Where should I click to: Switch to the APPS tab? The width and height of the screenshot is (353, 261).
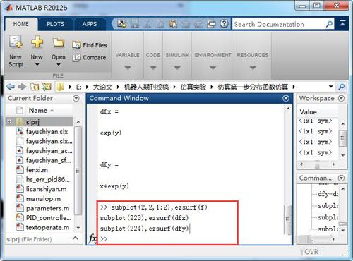(90, 24)
